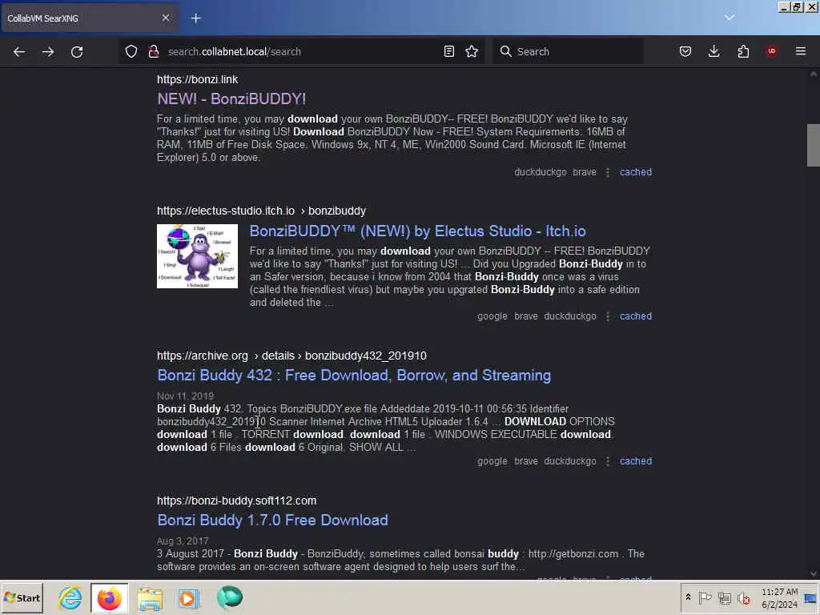Click the https://bonzi.link URL text

(197, 79)
